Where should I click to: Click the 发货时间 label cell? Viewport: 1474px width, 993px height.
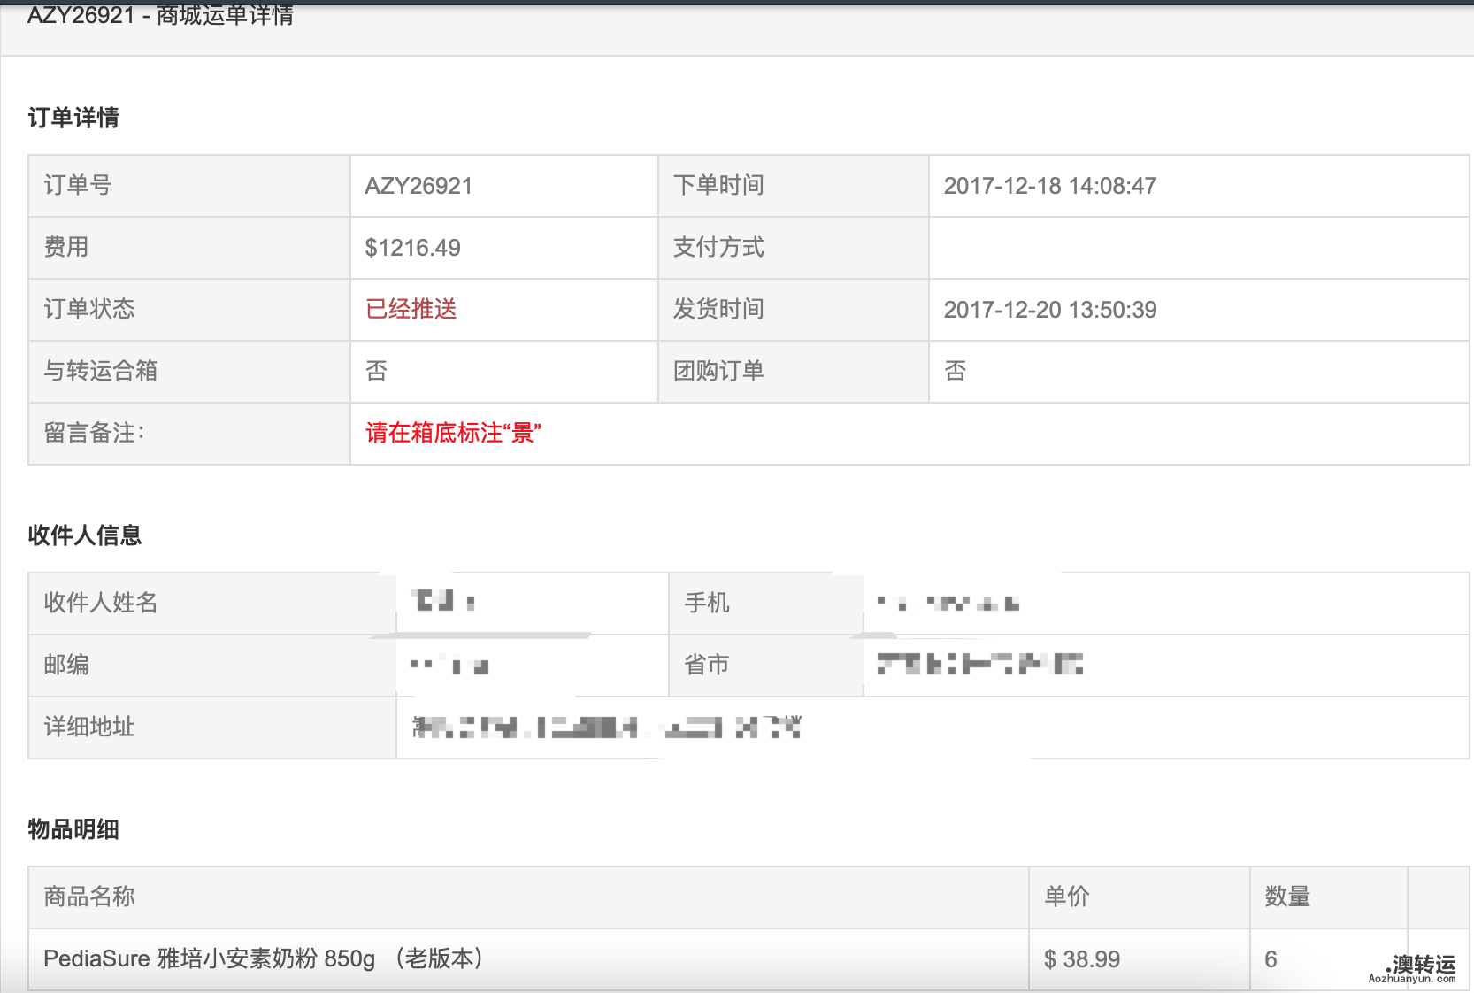794,310
